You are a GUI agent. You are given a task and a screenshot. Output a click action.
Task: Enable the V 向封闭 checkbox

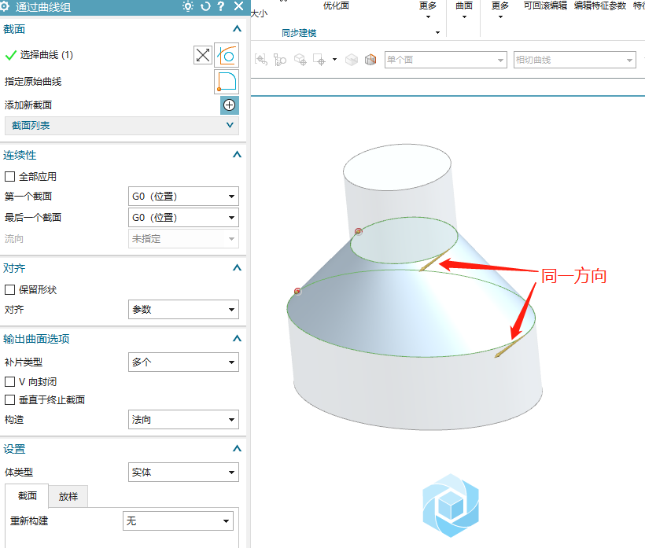(10, 382)
